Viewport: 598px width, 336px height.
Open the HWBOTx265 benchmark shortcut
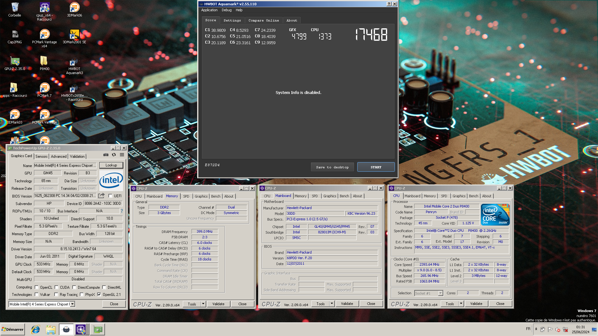point(74,92)
